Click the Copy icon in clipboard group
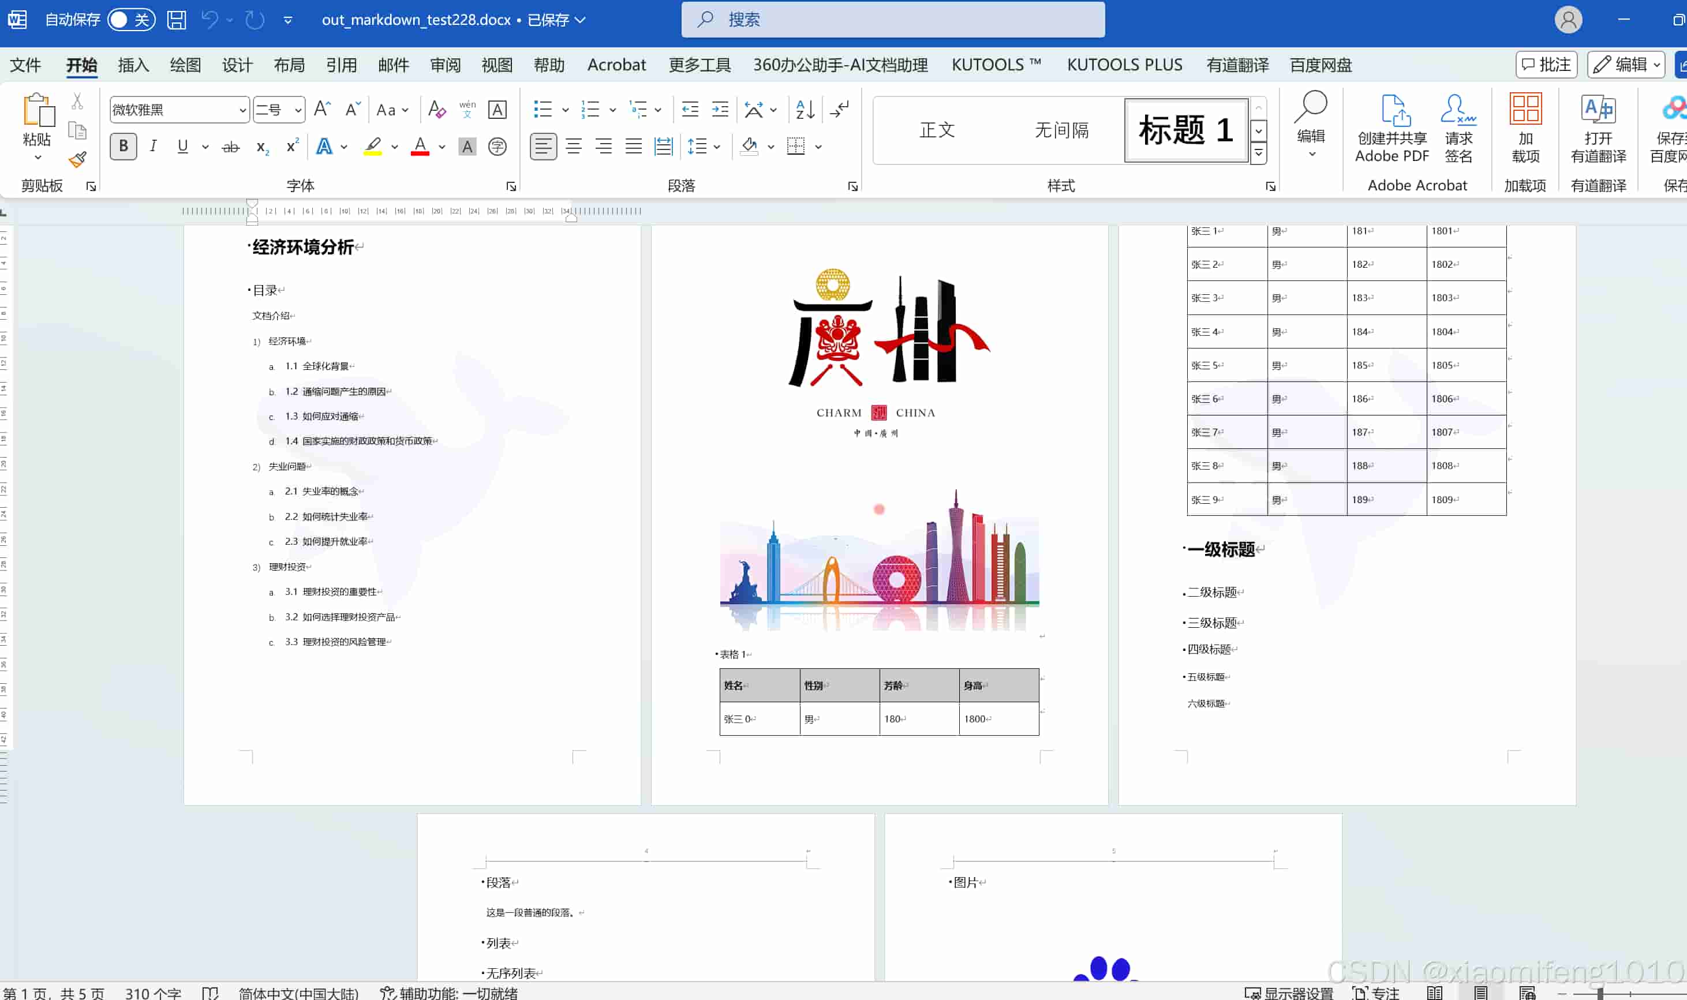The image size is (1687, 1000). click(77, 130)
